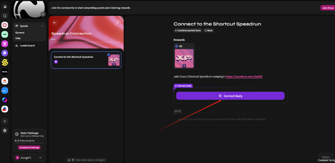The height and width of the screenshot is (163, 335).
Task: Click the Arong477 username
Action: [26, 158]
